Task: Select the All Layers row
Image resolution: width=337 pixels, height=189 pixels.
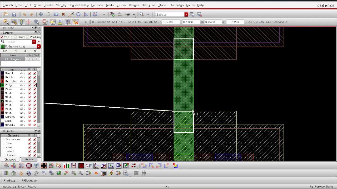Action: click(x=13, y=59)
